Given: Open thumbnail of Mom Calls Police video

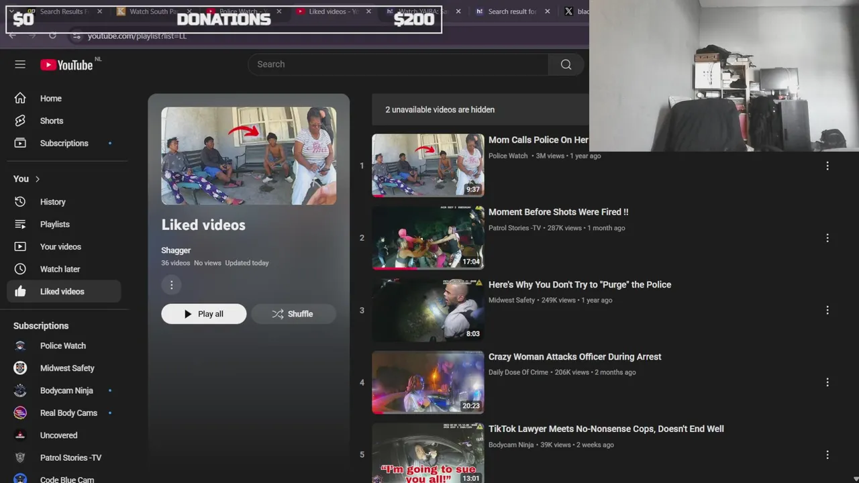Looking at the screenshot, I should pos(428,166).
